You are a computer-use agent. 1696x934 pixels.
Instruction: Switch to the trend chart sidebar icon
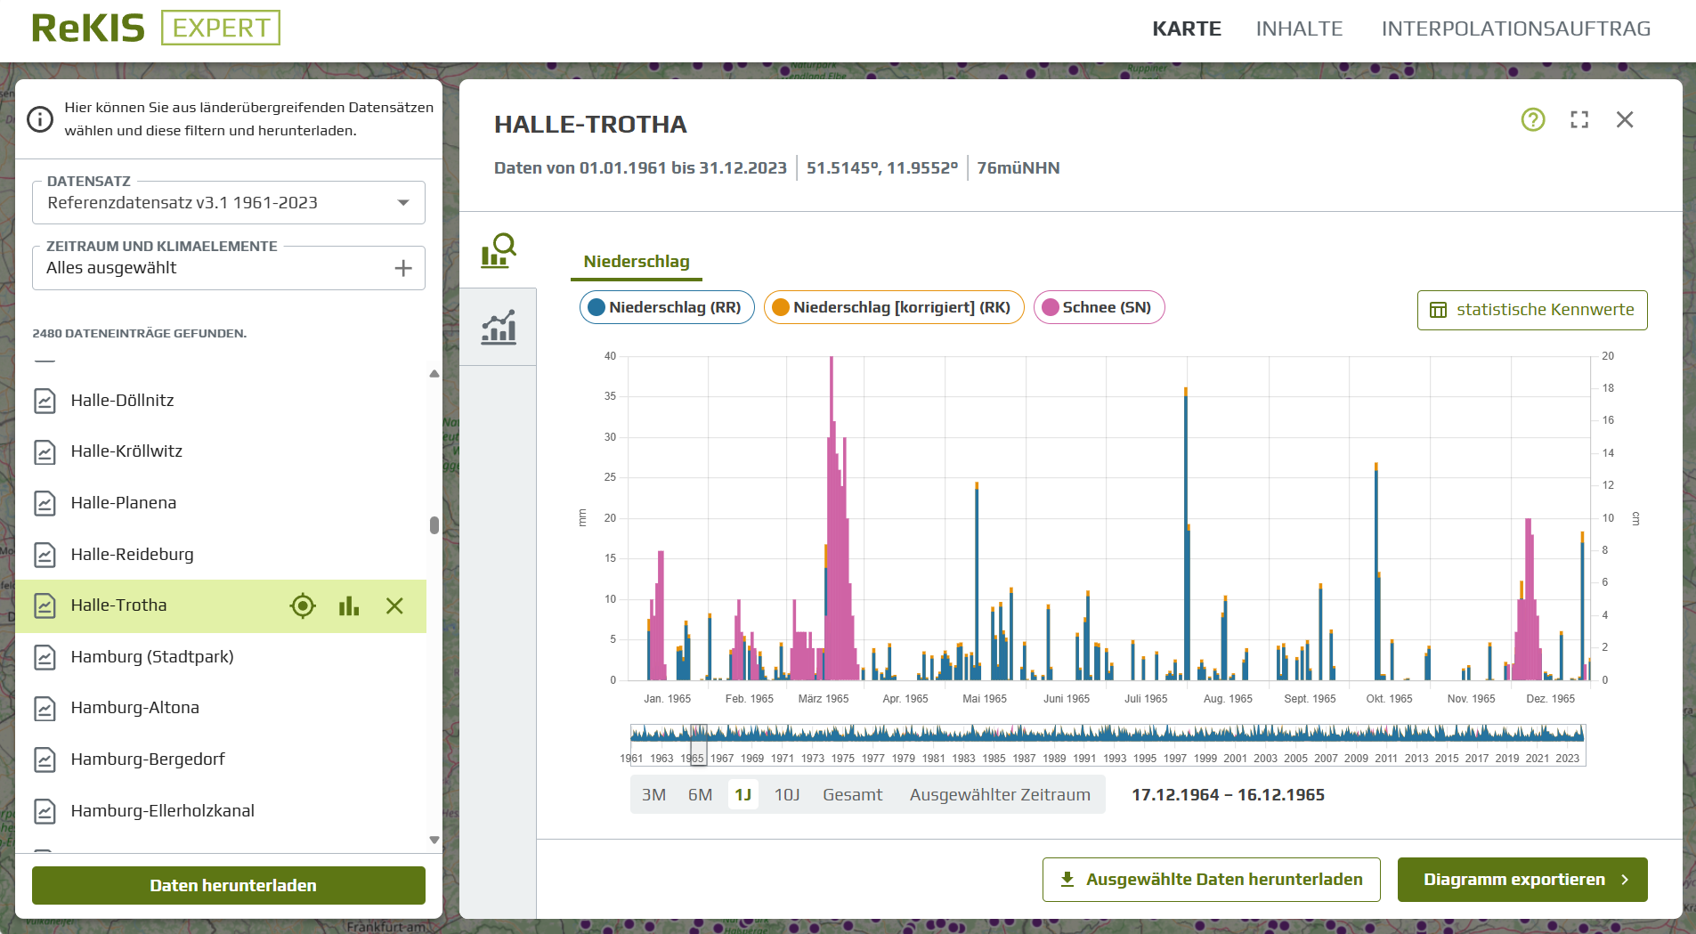(499, 327)
